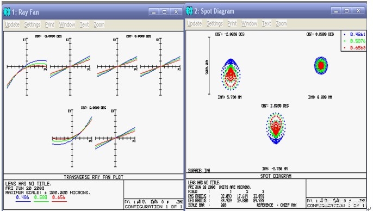Click the 0.0000 DEG spot pattern

[321, 65]
